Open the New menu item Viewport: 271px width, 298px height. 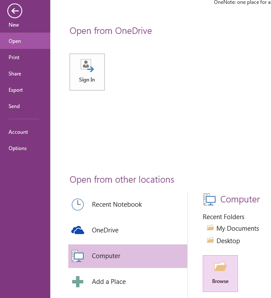tap(14, 25)
